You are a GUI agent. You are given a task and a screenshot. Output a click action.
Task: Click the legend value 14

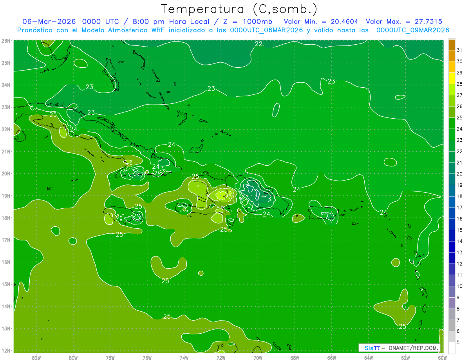point(459,241)
